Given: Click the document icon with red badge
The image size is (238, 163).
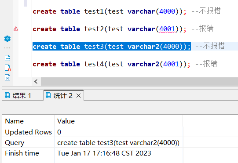Looking at the screenshot, I should 7,68.
